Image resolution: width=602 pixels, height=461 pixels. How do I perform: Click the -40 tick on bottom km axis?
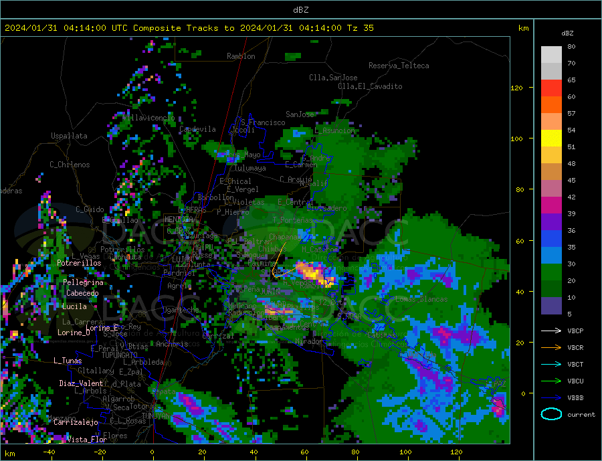pos(49,452)
